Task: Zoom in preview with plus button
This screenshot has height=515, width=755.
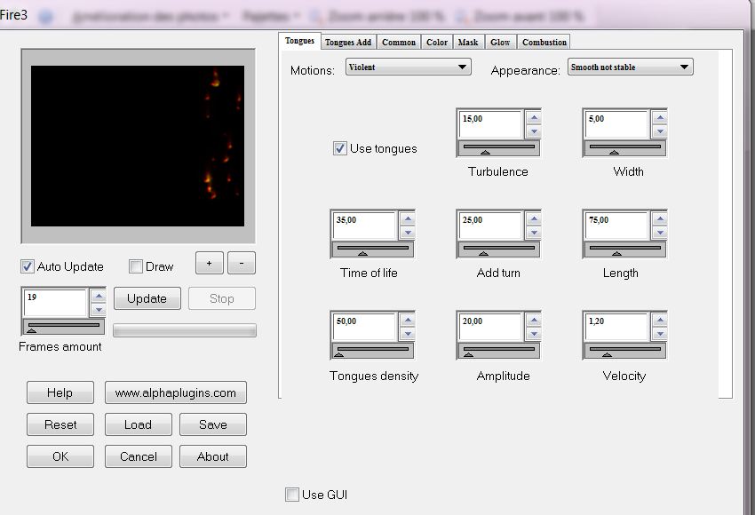Action: [209, 263]
